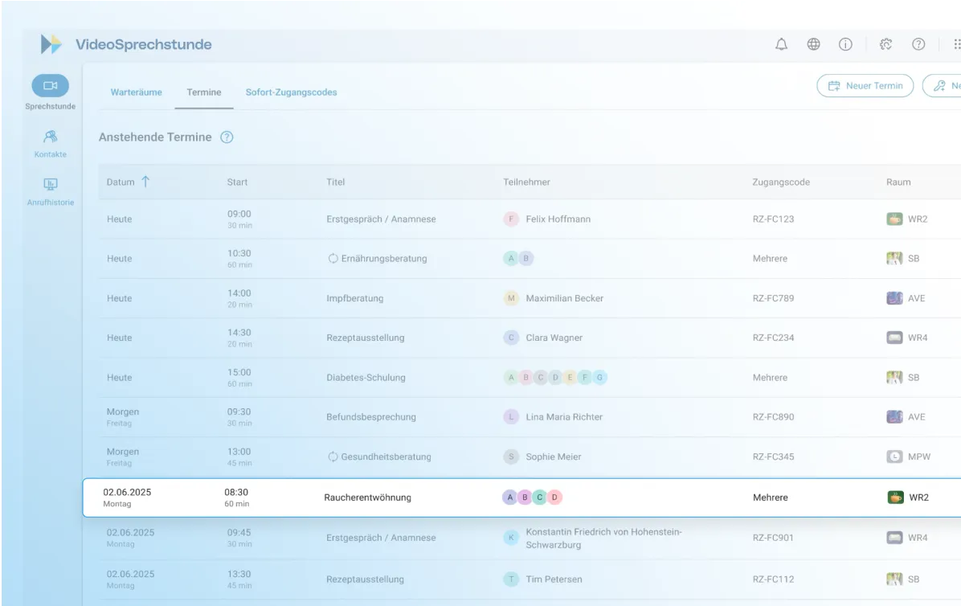Click avatar C of Clara Wagner
The height and width of the screenshot is (606, 961).
coord(511,338)
